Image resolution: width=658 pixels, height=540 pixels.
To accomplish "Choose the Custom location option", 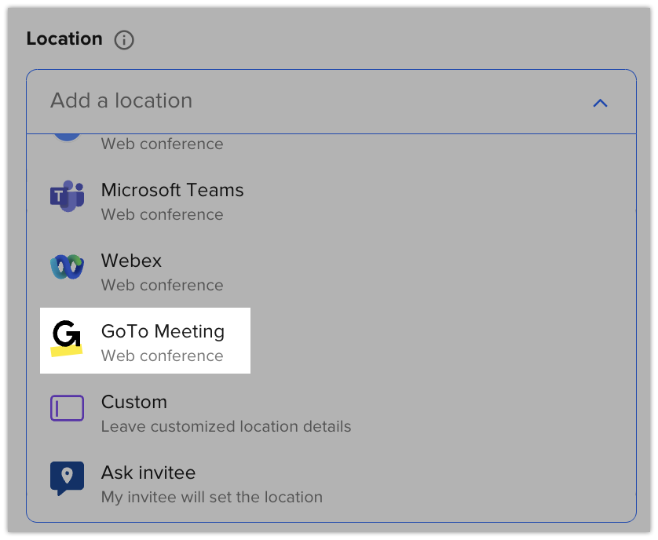I will click(x=331, y=414).
